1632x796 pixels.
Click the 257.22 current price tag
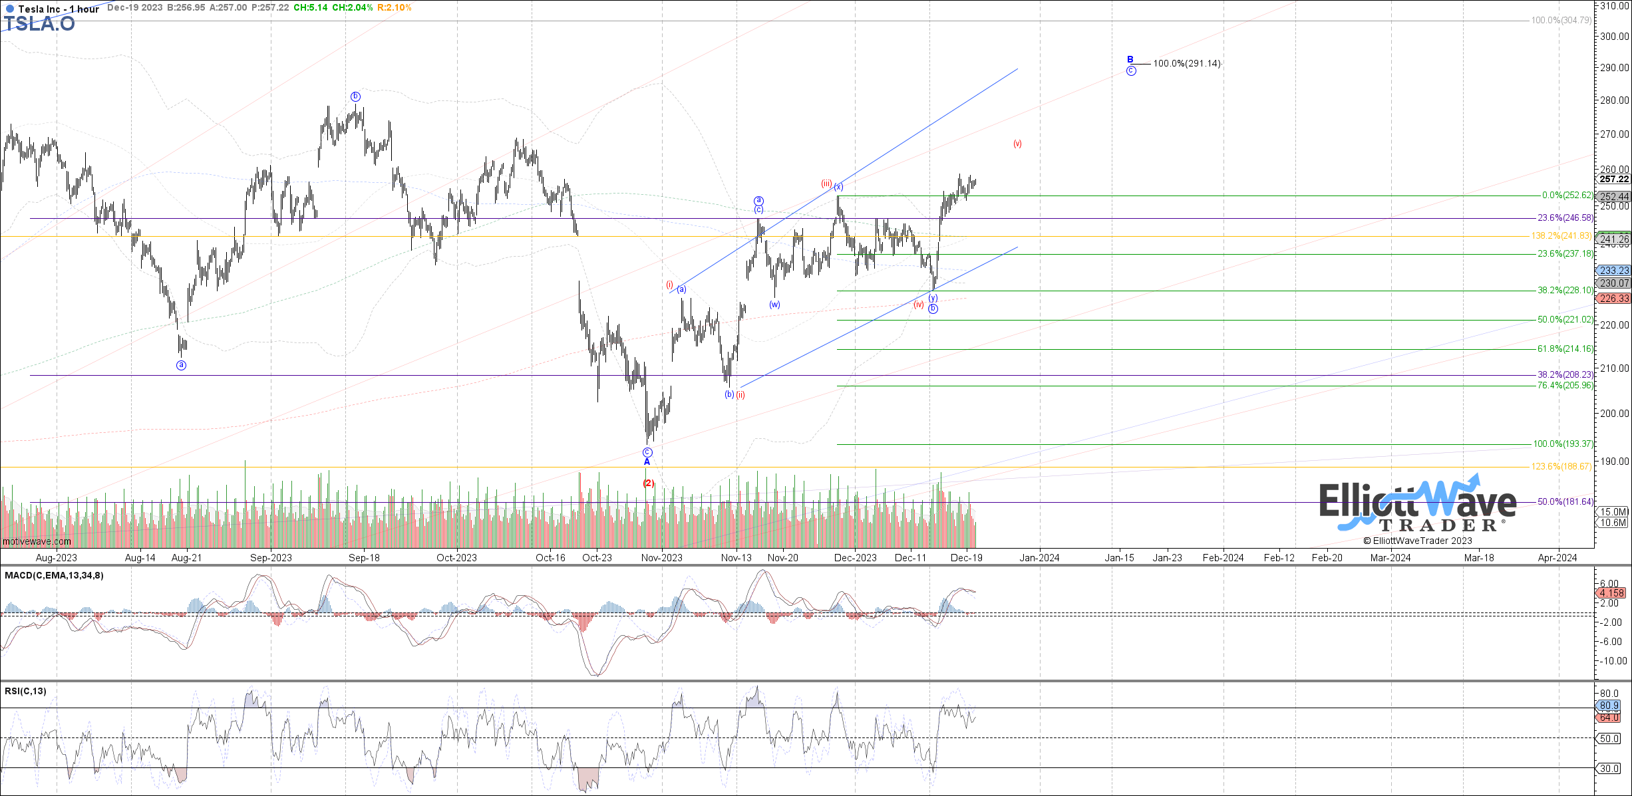click(1613, 180)
